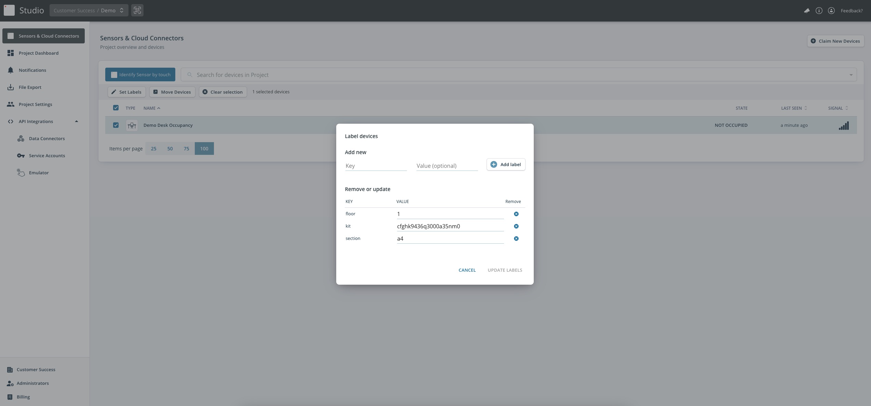Click UPDATE LABELS to save changes
The height and width of the screenshot is (406, 871).
pyautogui.click(x=505, y=270)
